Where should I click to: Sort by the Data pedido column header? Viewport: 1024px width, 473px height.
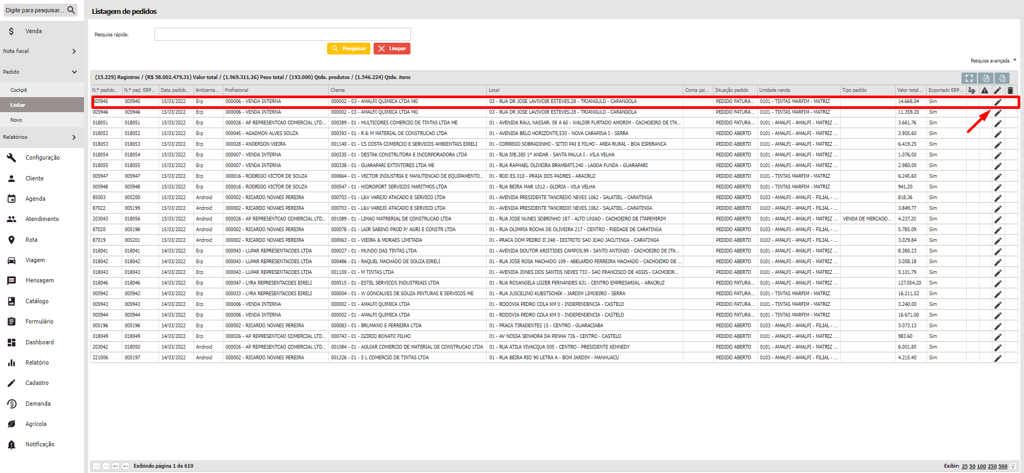175,90
